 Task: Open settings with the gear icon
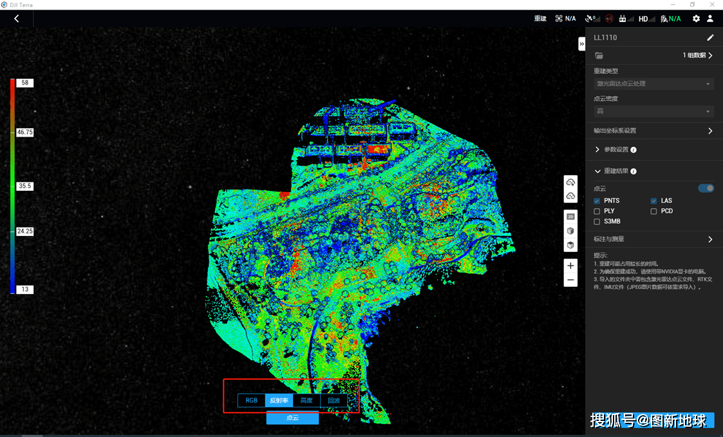click(696, 19)
